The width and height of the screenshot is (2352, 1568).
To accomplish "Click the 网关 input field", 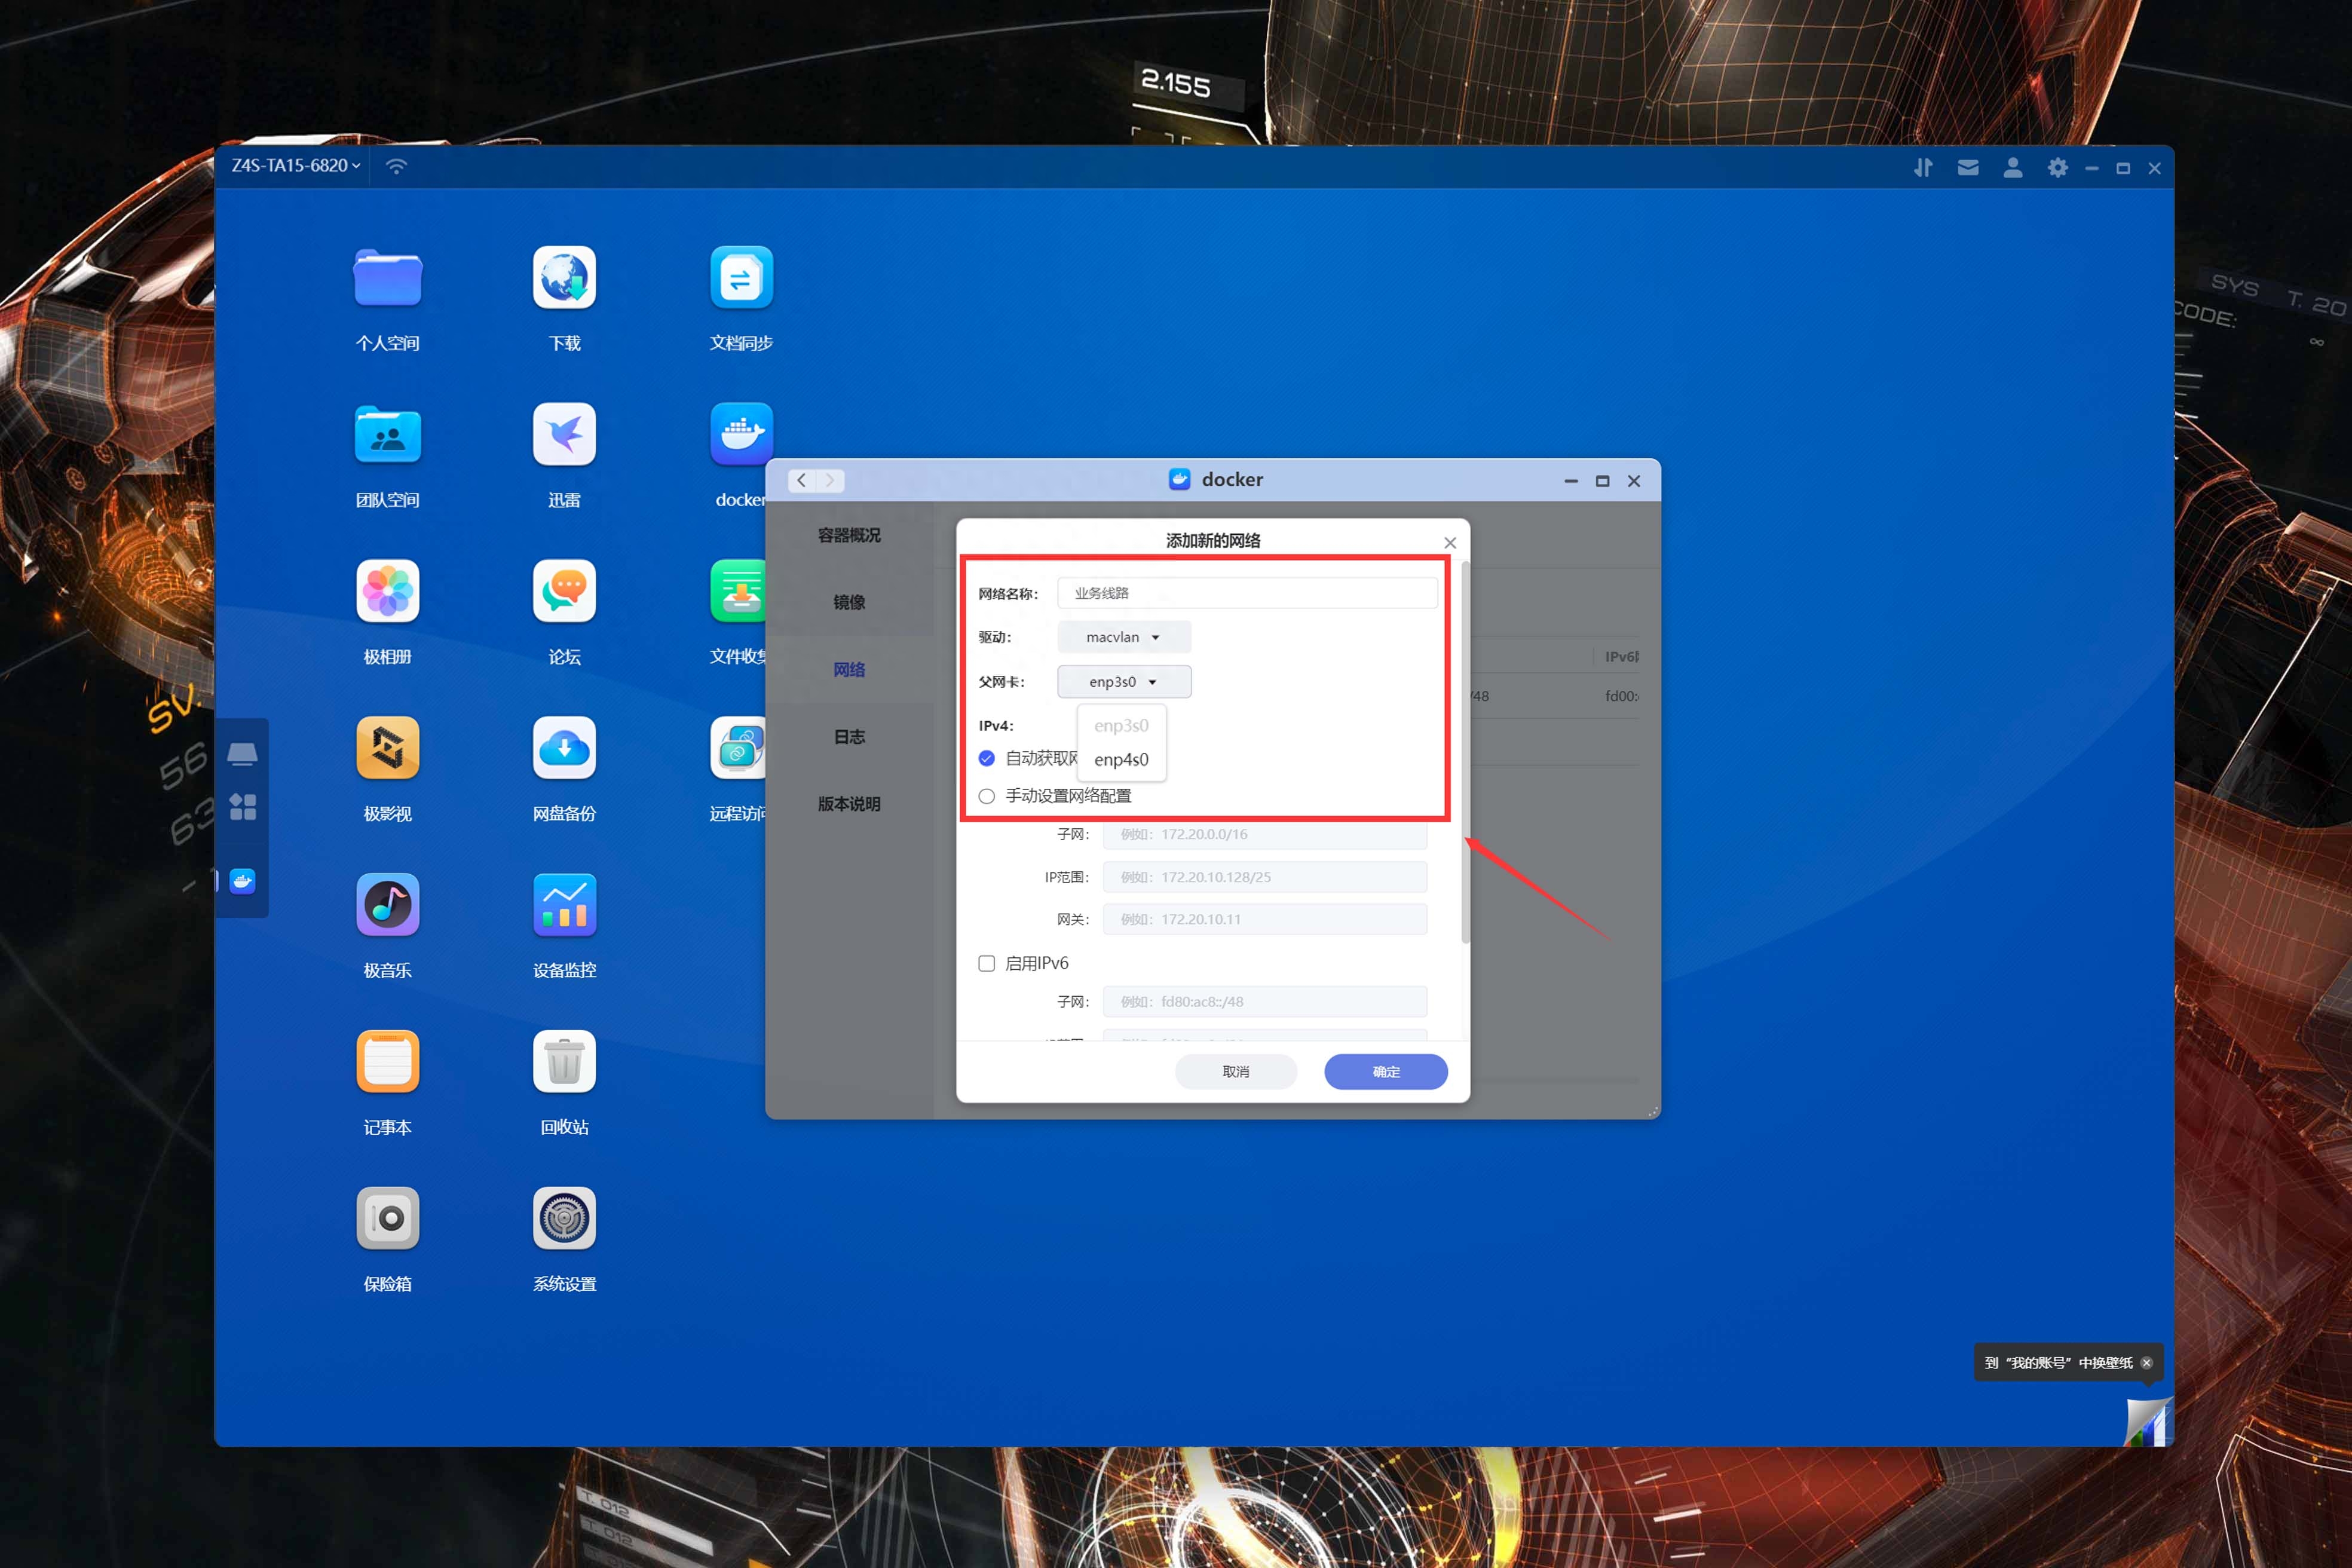I will 1265,919.
